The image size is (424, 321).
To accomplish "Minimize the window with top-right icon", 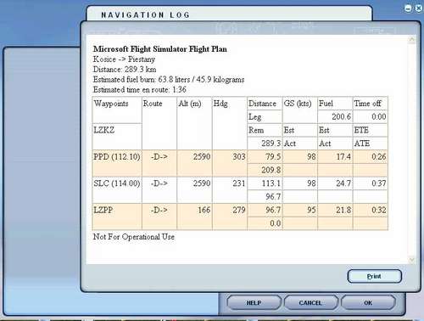I will tap(408, 8).
